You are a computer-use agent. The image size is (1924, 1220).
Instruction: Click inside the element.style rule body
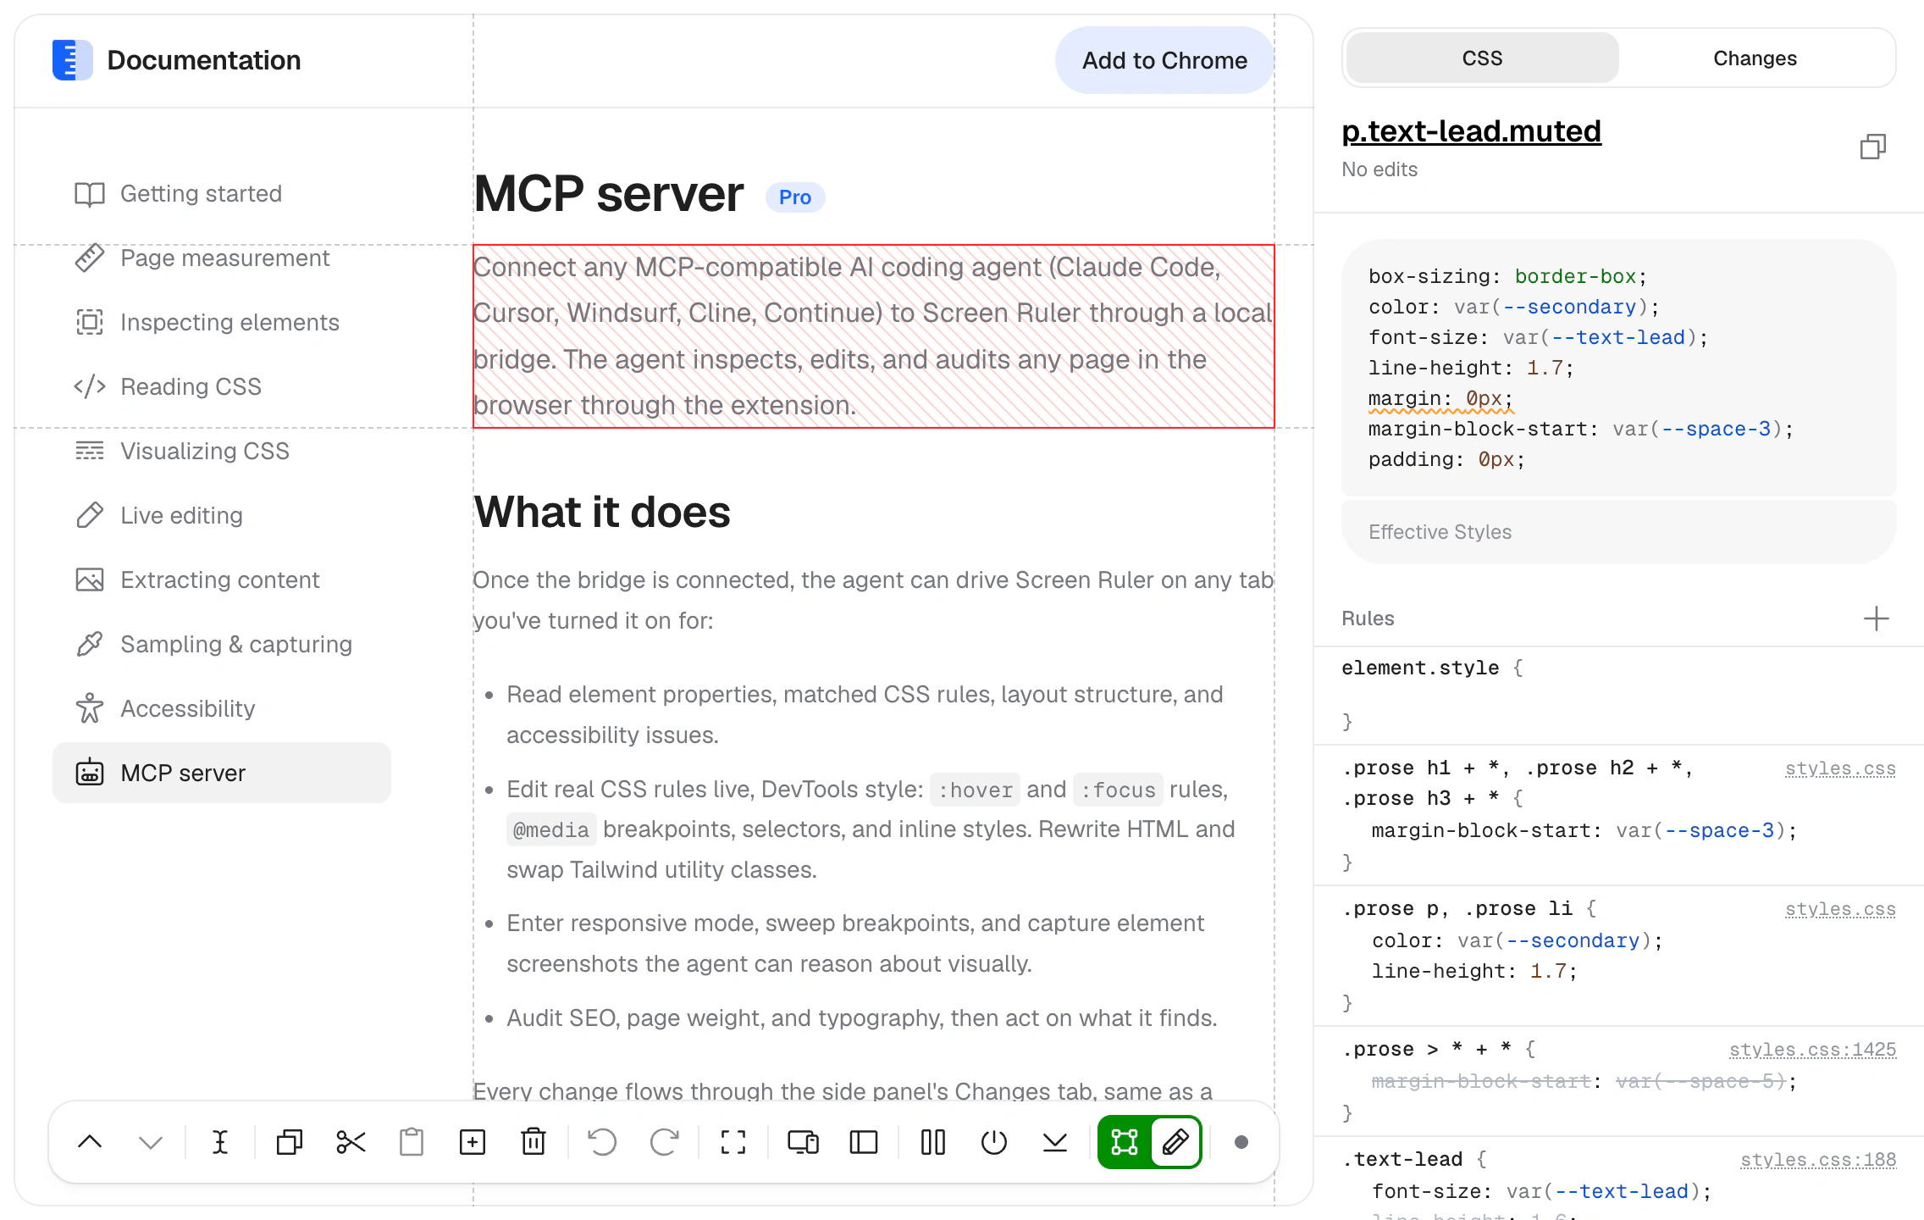[1618, 695]
